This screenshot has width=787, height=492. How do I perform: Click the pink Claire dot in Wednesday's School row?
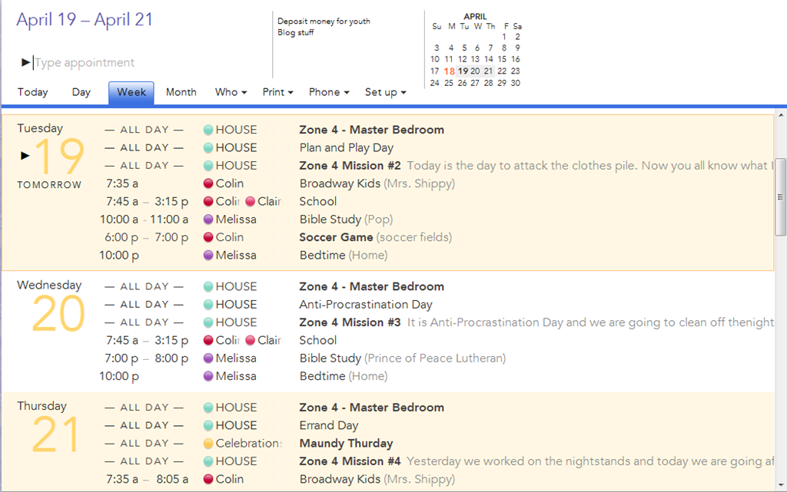coord(251,341)
